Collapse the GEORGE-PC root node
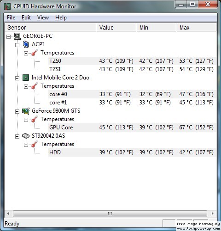Image resolution: width=221 pixels, height=231 pixels. click(x=9, y=36)
